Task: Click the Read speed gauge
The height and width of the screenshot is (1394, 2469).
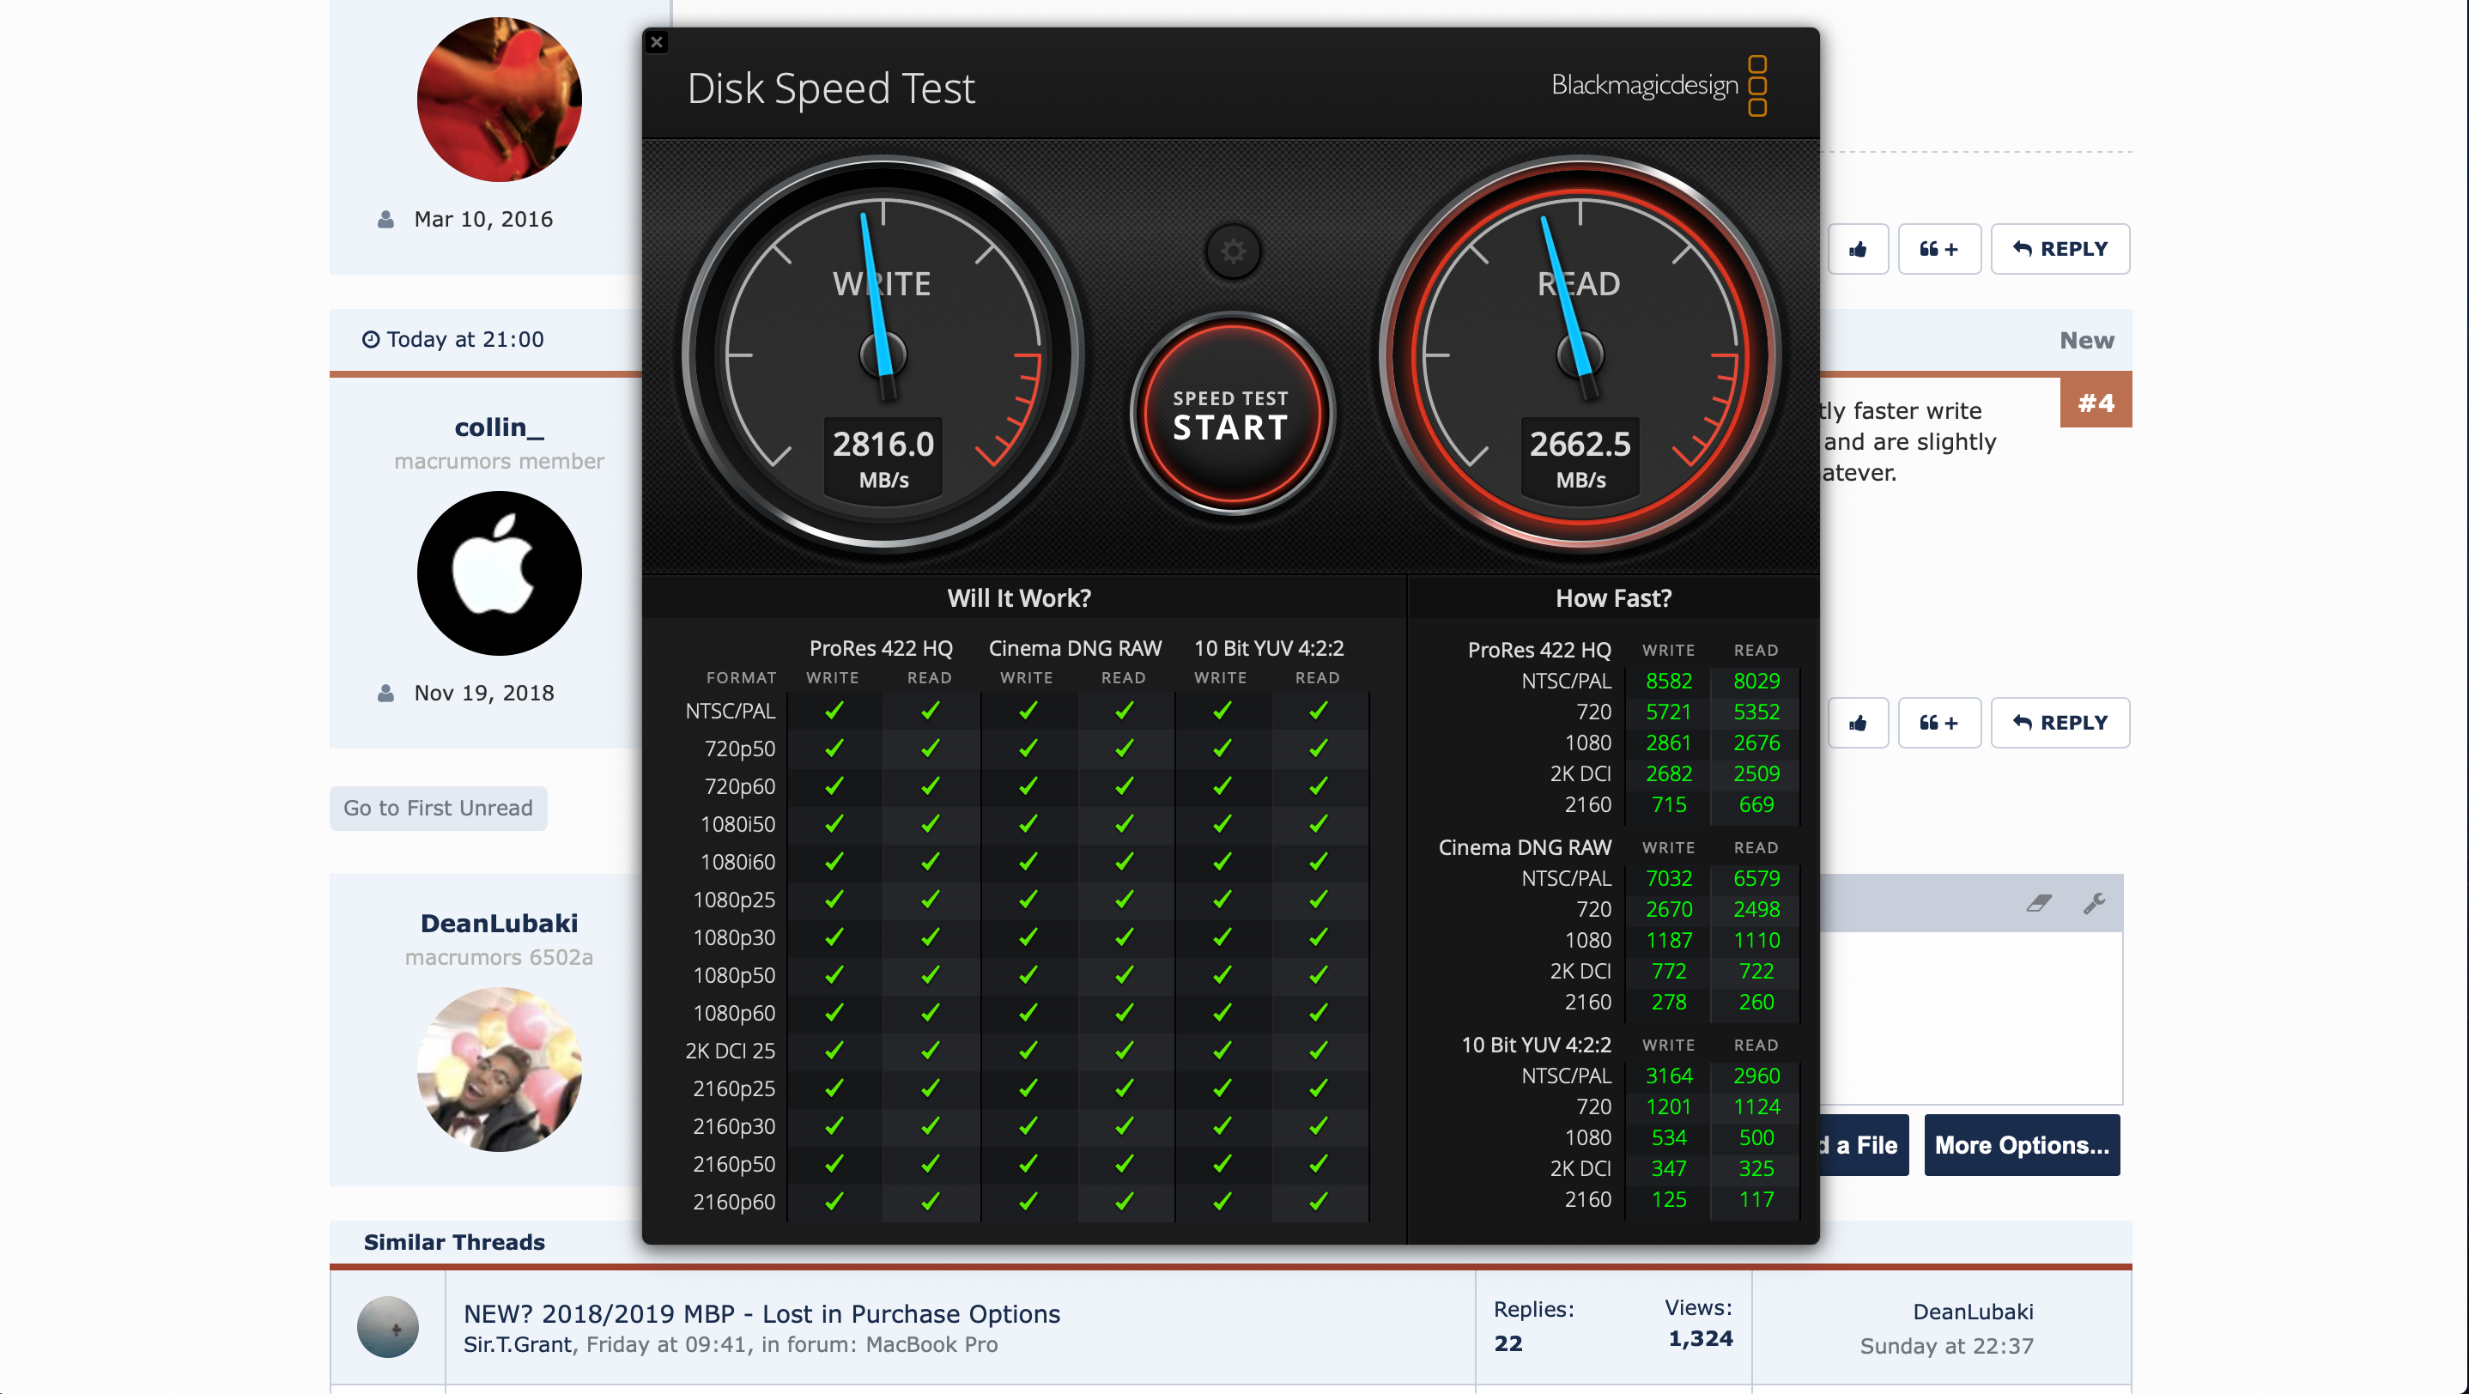Action: click(x=1580, y=355)
